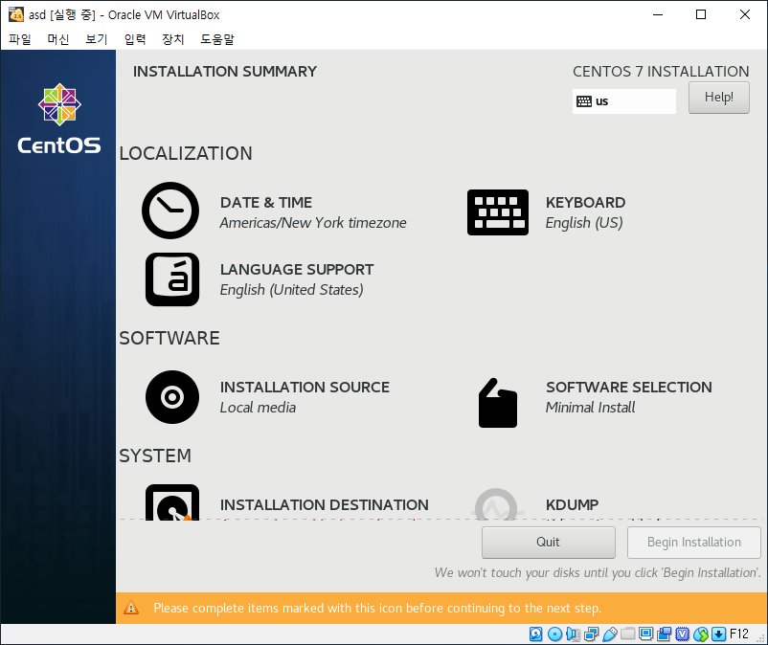The height and width of the screenshot is (645, 768).
Task: Click 'Minimal Install' selection value
Action: tap(590, 408)
